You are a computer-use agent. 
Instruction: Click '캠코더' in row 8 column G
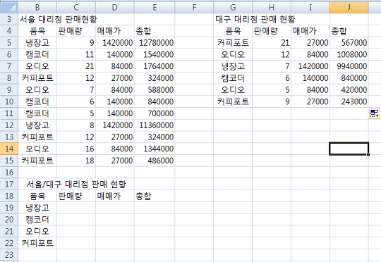[x=233, y=78]
